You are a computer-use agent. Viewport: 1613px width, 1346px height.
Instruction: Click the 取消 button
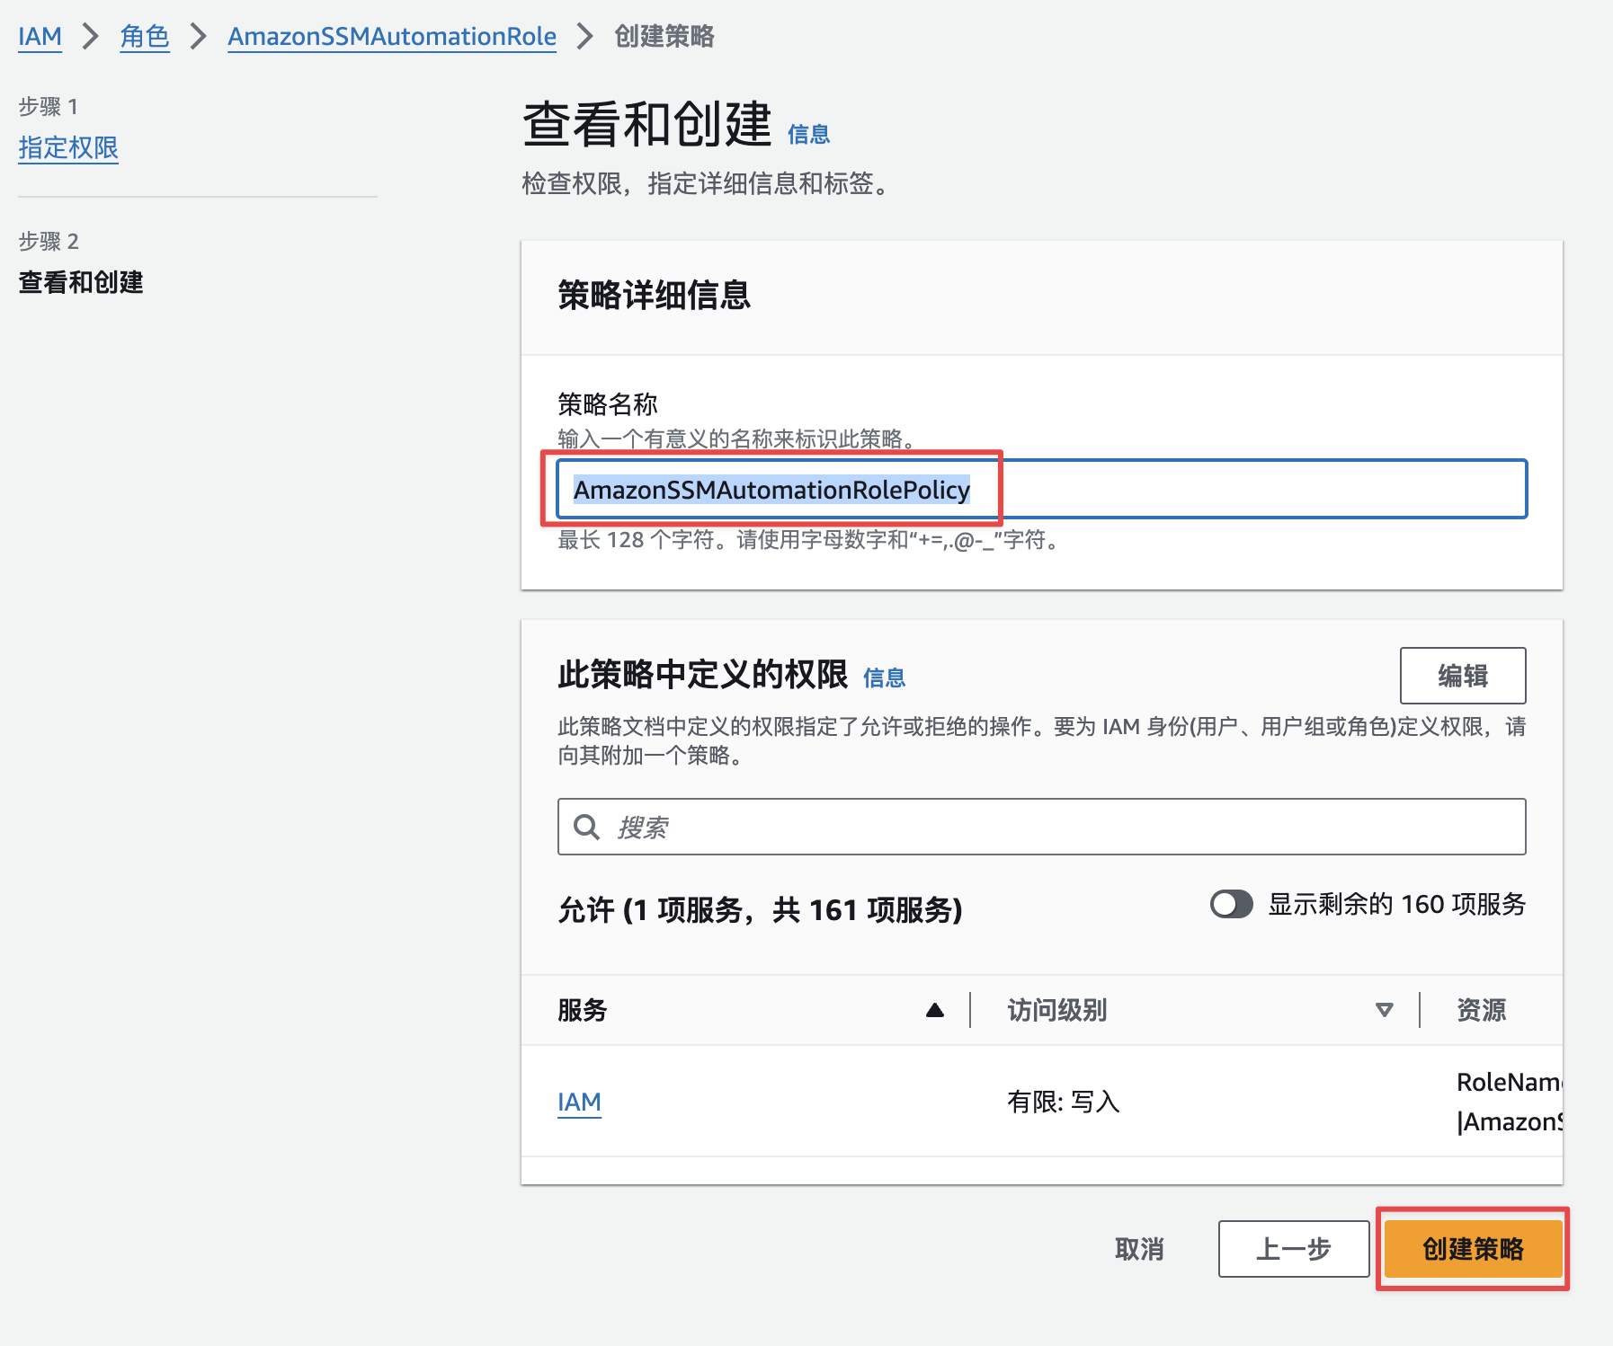point(1139,1249)
